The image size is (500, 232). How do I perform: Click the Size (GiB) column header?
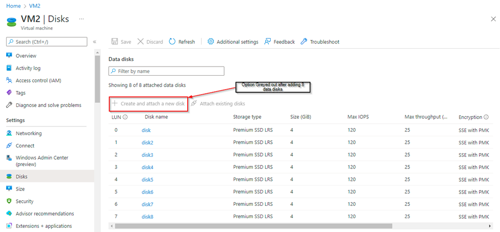301,117
